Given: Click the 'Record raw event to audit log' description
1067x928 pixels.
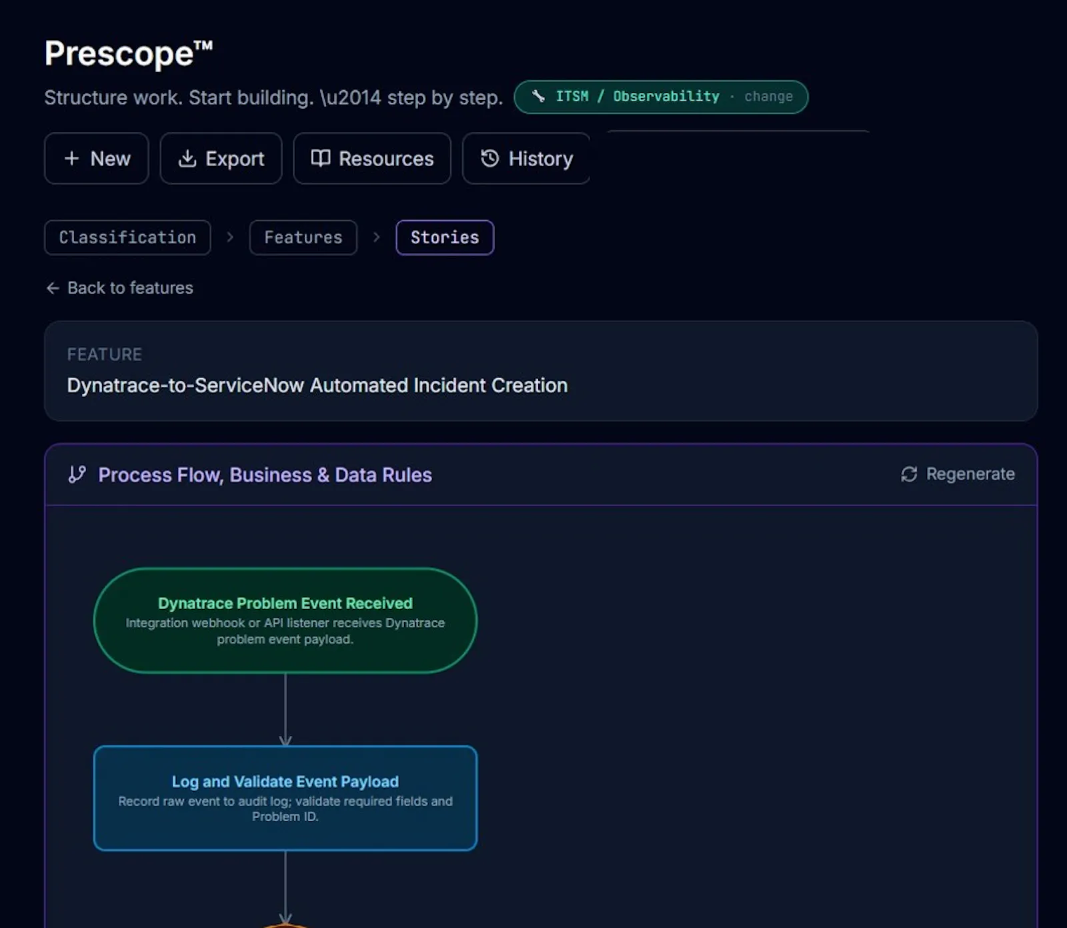Looking at the screenshot, I should click(x=285, y=809).
